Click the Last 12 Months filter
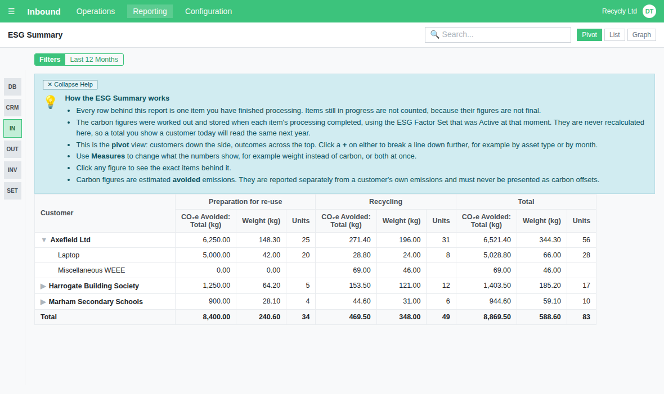The height and width of the screenshot is (394, 664). [x=94, y=60]
